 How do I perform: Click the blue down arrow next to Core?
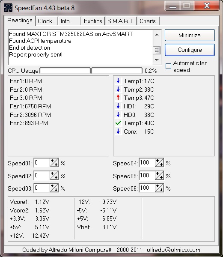click(118, 131)
